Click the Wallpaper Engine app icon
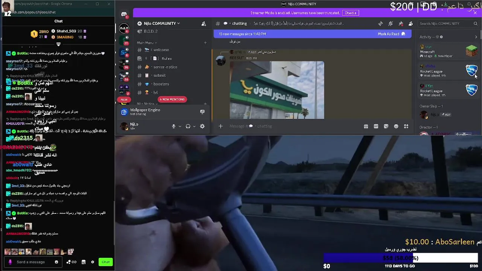This screenshot has height=271, width=482. click(x=124, y=112)
